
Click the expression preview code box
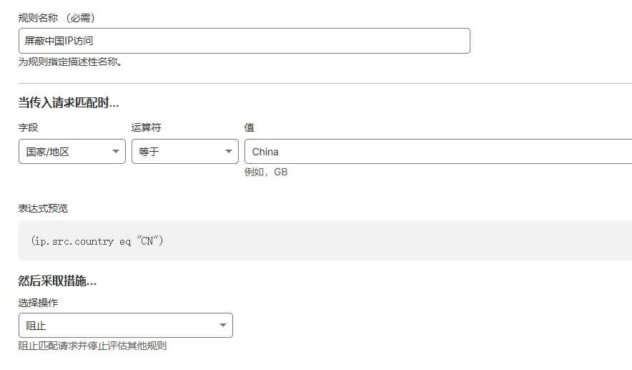click(x=325, y=241)
